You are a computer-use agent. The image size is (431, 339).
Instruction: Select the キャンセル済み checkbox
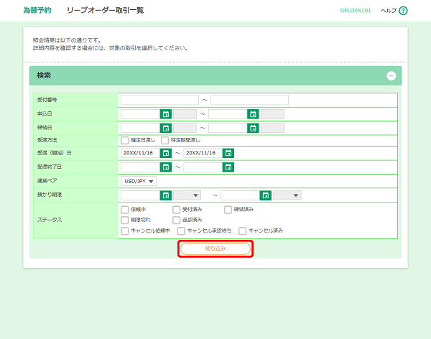[x=243, y=231]
